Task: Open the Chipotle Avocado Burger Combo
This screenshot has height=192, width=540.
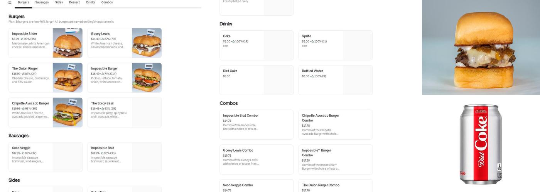Action: tap(336, 125)
